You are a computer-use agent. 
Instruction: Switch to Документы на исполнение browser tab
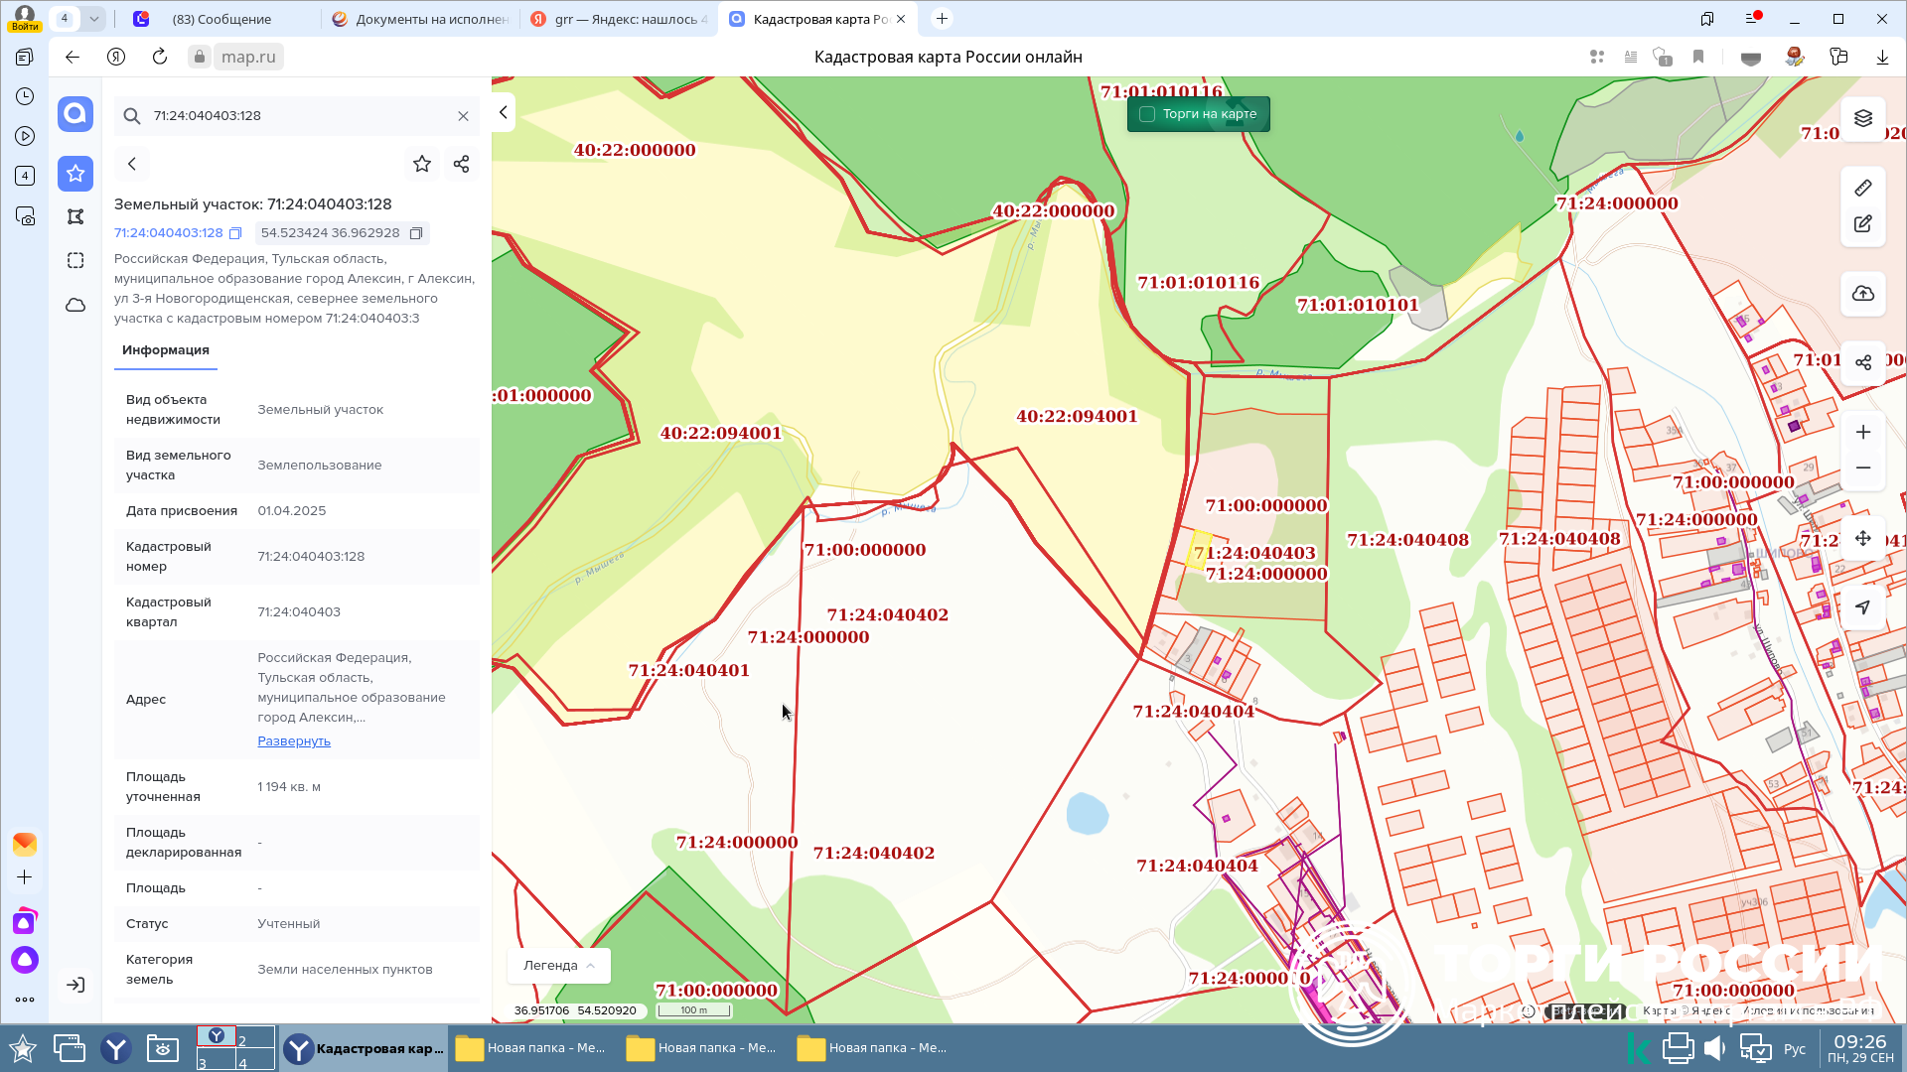(x=422, y=19)
